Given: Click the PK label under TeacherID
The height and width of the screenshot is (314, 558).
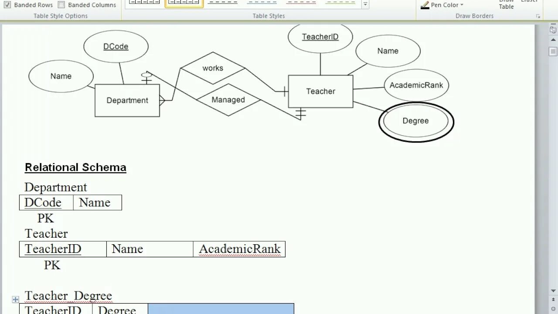Looking at the screenshot, I should click(52, 265).
